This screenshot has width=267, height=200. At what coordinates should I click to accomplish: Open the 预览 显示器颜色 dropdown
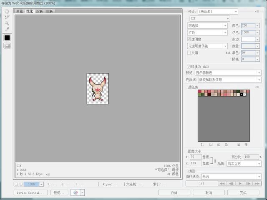[228, 73]
